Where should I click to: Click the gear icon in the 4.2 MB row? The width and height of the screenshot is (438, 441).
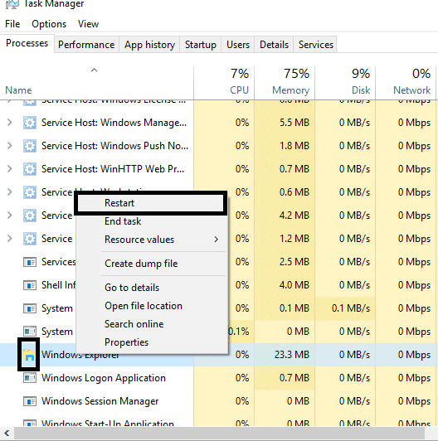[x=30, y=216]
